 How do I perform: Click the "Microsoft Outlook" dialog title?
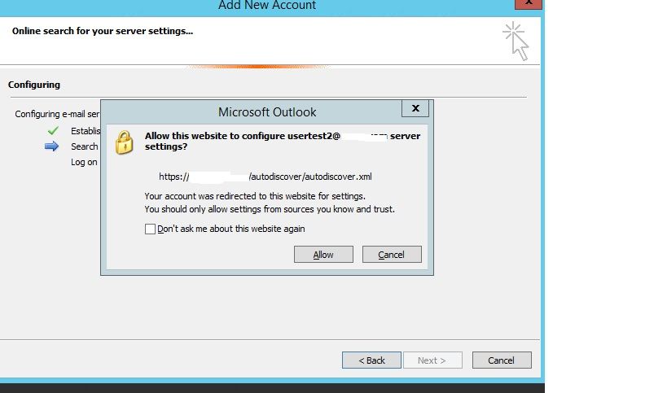click(x=267, y=112)
